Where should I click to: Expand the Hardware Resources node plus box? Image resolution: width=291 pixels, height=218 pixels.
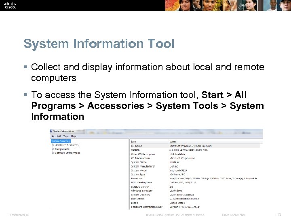tap(53, 145)
